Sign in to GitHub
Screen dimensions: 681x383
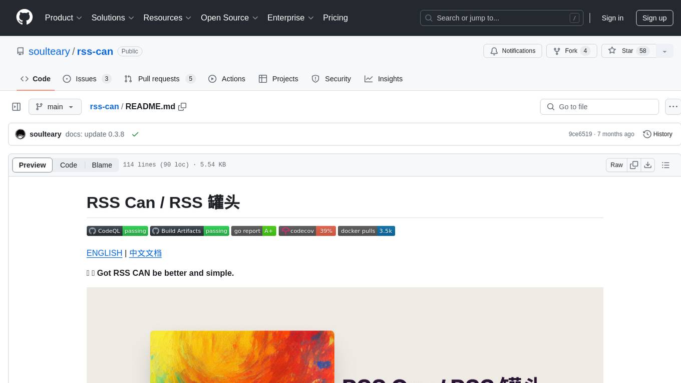[612, 18]
